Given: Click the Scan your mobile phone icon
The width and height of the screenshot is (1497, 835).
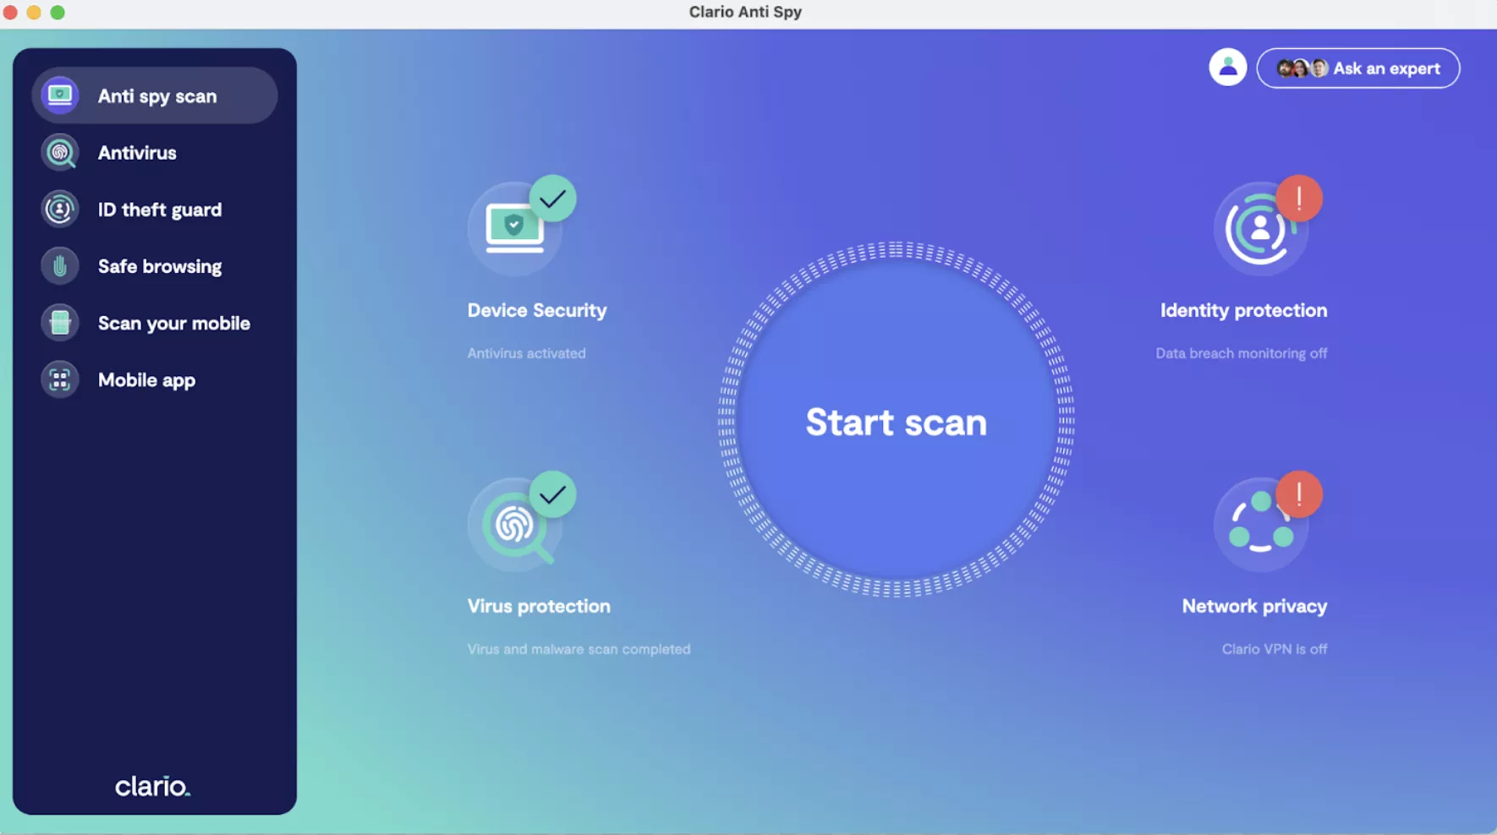Looking at the screenshot, I should click(60, 323).
